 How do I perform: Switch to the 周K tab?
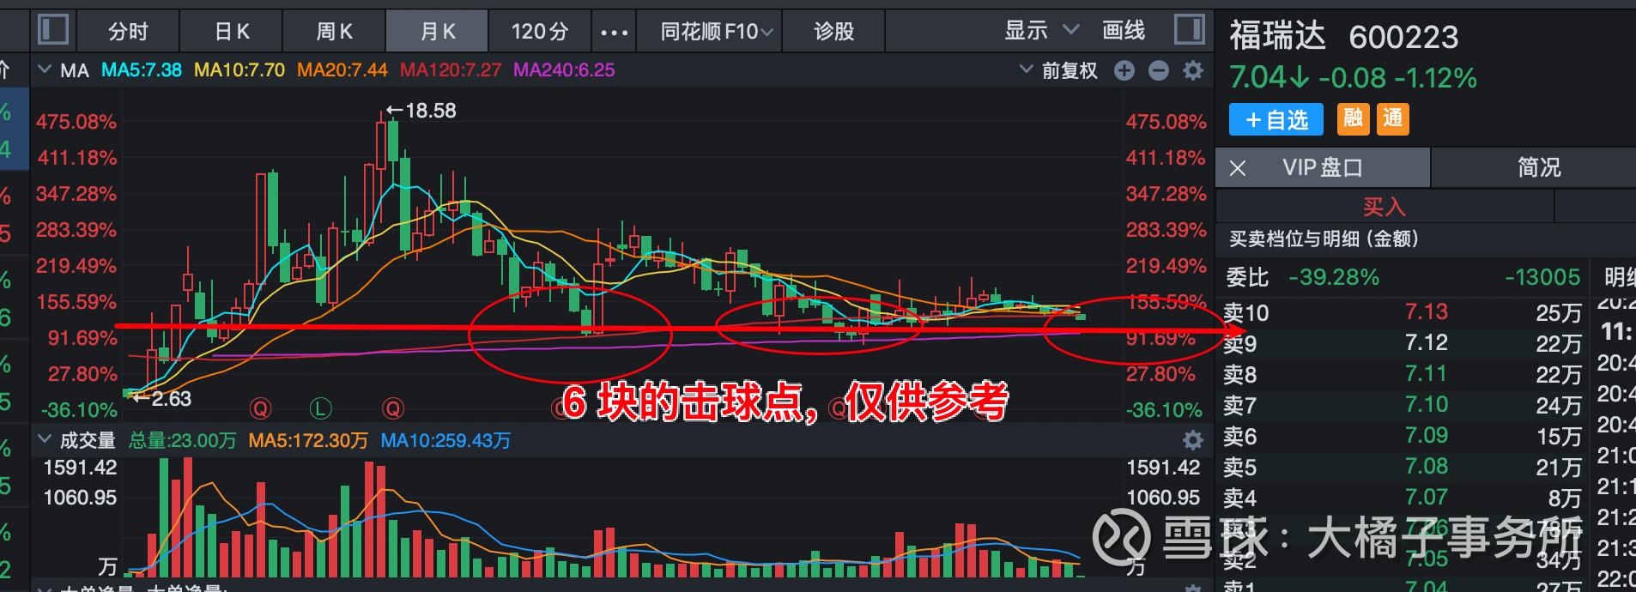pos(335,32)
